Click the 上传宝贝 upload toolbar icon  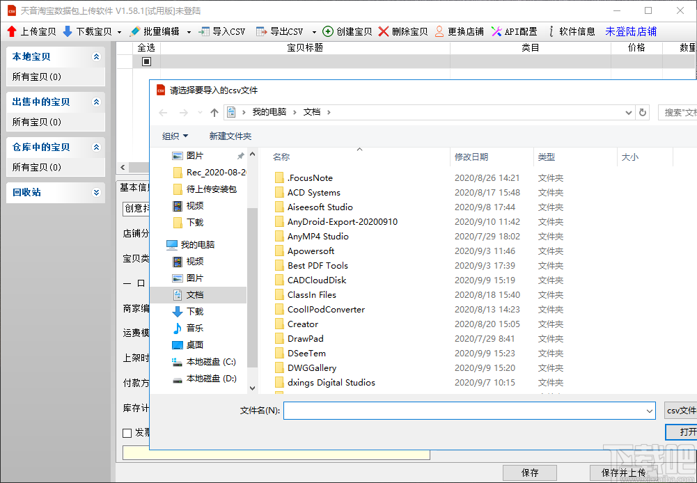(x=12, y=31)
